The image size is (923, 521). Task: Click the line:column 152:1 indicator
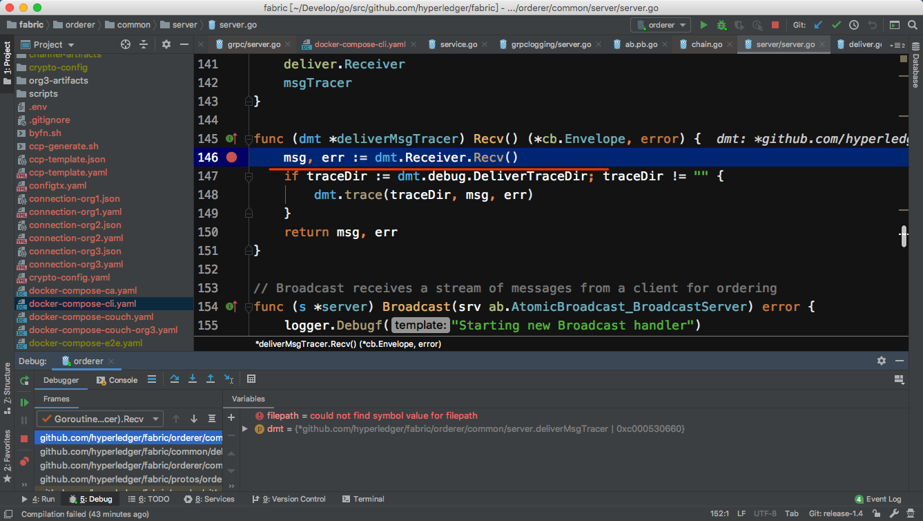pos(720,513)
